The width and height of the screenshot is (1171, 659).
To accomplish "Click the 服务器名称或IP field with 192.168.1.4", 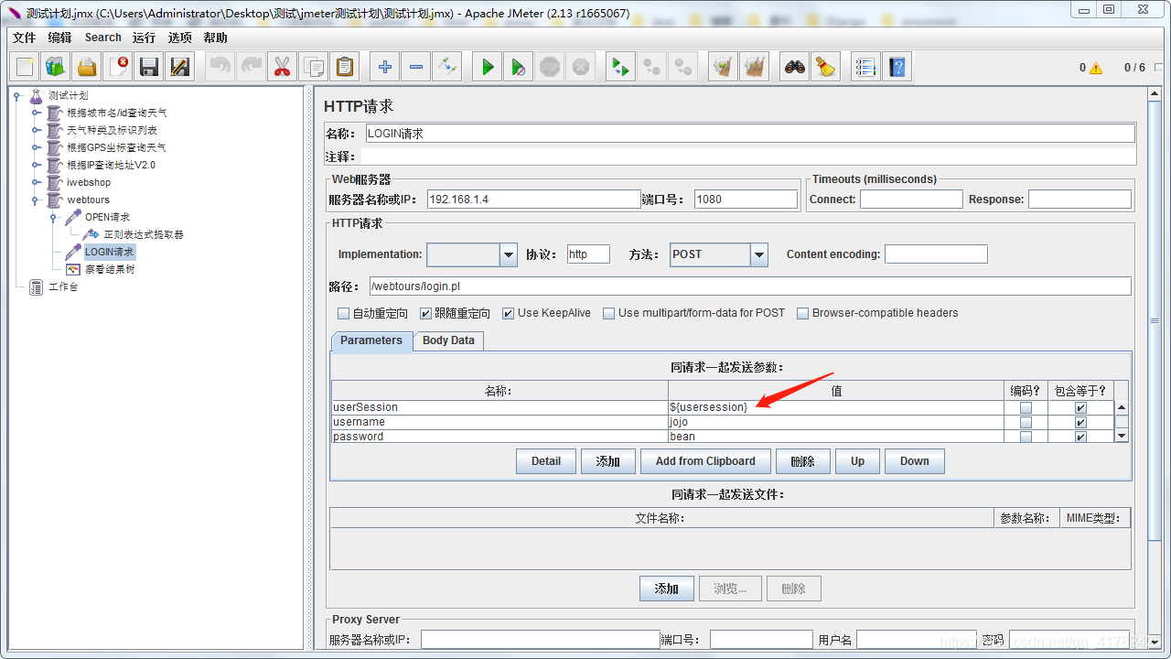I will click(x=533, y=200).
